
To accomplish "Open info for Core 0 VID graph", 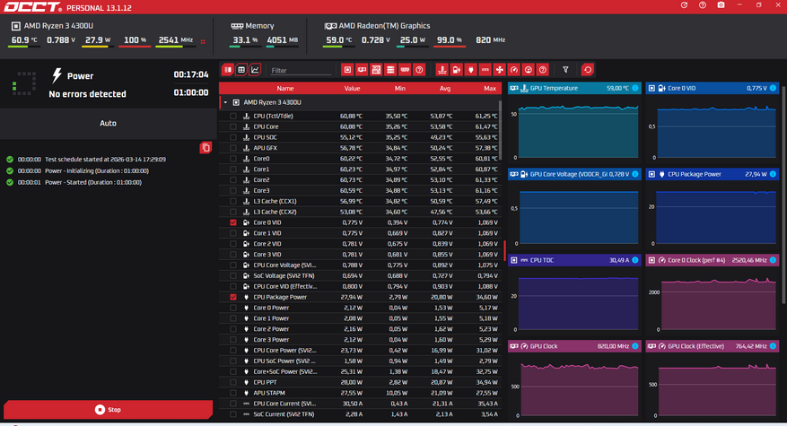I will 773,88.
